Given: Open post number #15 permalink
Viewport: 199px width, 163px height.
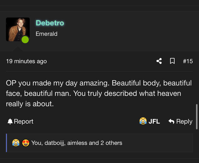Looking at the screenshot, I should click(x=188, y=61).
